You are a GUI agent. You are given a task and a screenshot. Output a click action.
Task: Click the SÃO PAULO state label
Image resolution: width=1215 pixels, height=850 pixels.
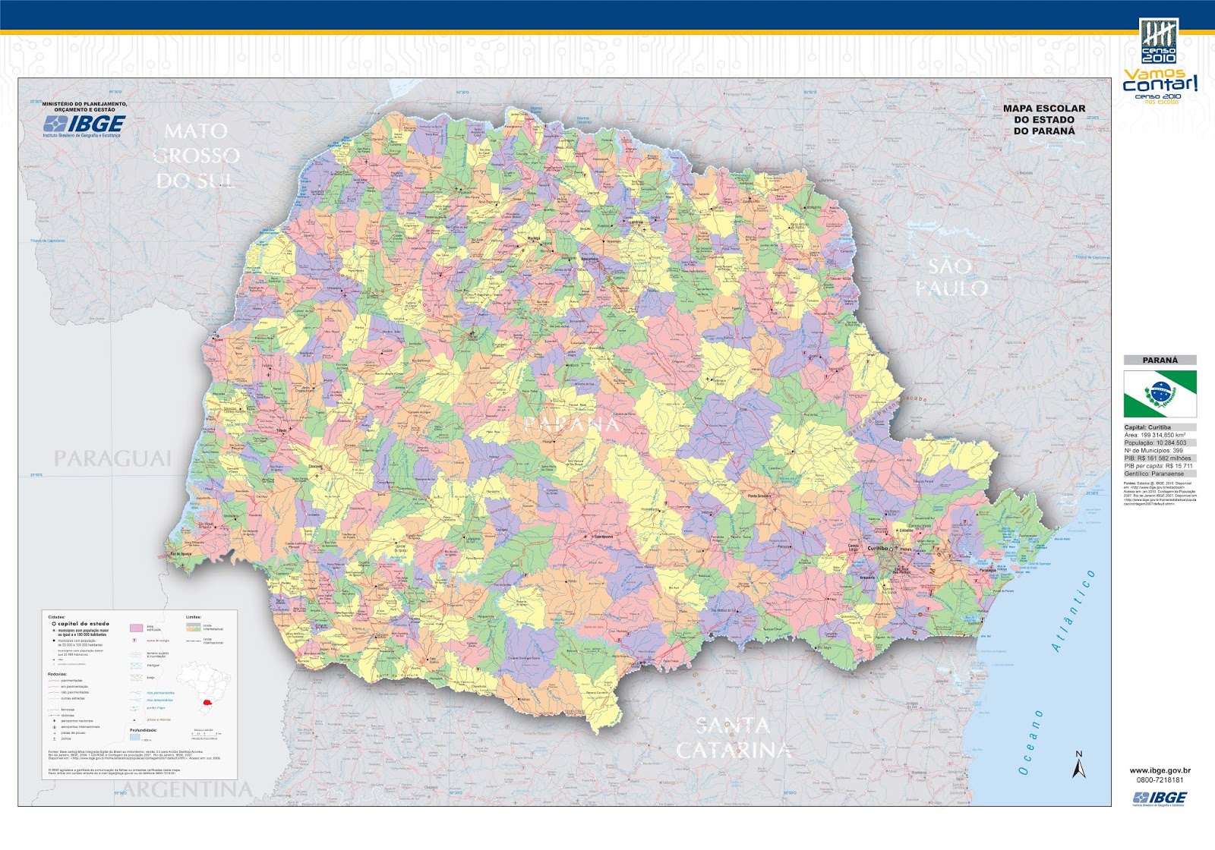point(951,277)
